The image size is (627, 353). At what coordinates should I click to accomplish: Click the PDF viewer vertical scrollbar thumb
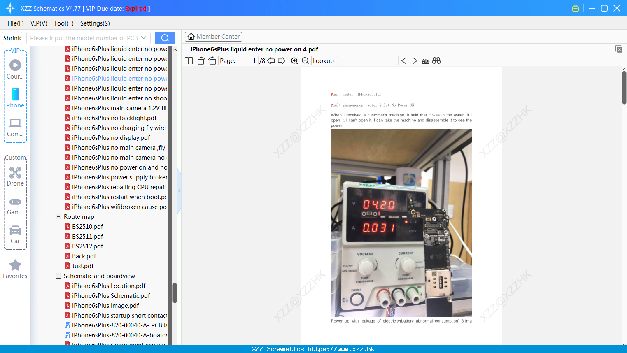[624, 88]
